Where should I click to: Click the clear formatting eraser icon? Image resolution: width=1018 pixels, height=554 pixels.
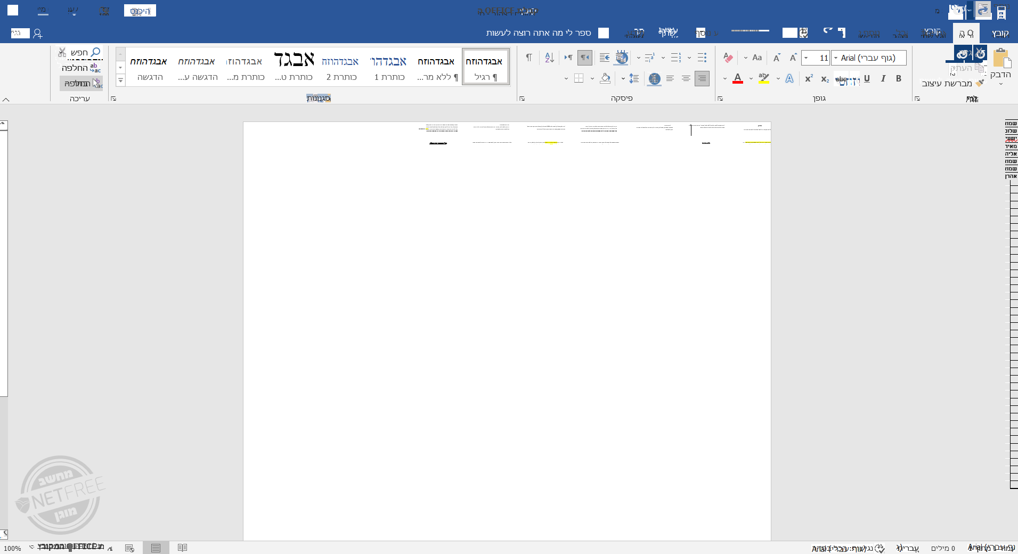728,58
